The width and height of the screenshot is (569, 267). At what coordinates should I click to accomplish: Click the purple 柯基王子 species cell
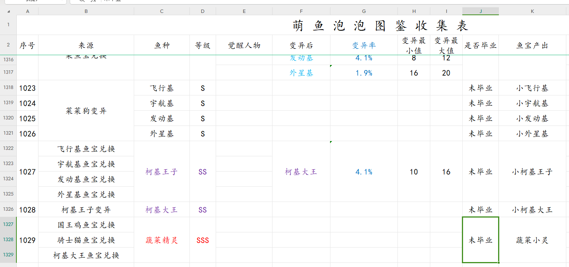(162, 172)
